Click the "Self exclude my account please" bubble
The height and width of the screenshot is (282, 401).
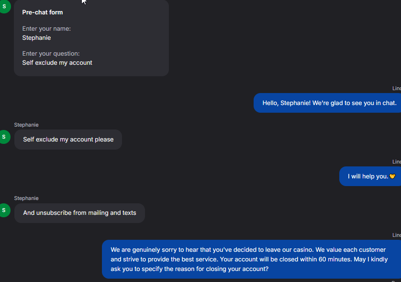[x=68, y=140]
